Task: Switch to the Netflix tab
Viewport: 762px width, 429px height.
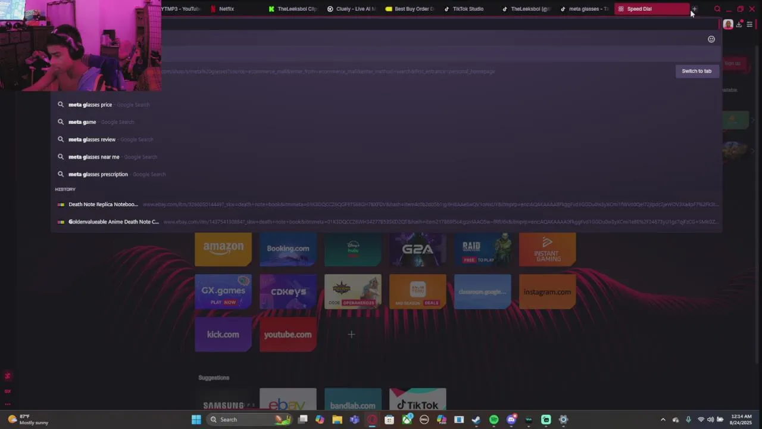Action: point(226,9)
